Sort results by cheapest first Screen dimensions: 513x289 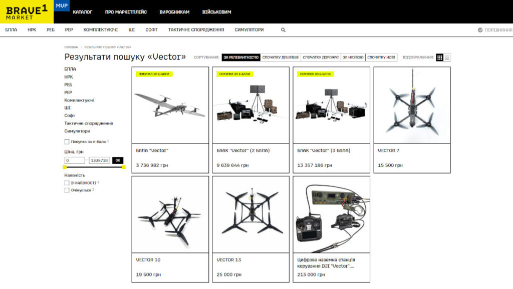point(281,57)
